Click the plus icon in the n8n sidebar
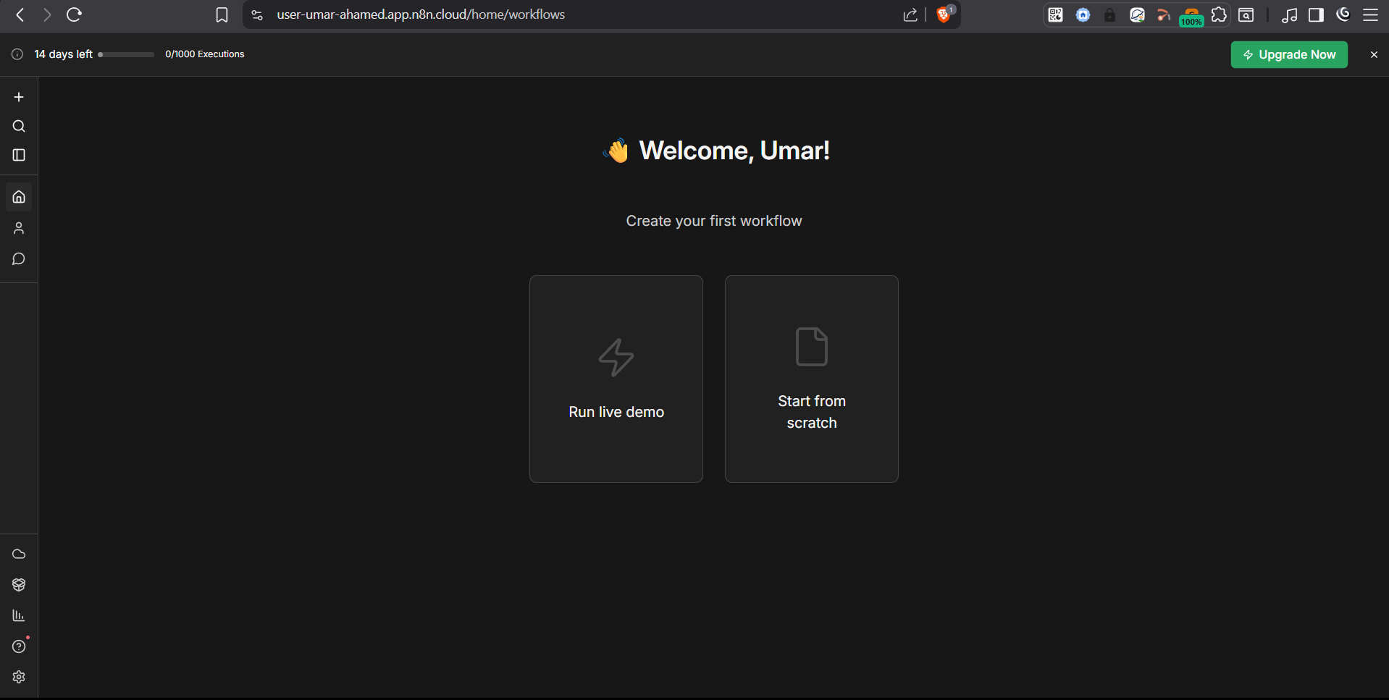 point(19,97)
